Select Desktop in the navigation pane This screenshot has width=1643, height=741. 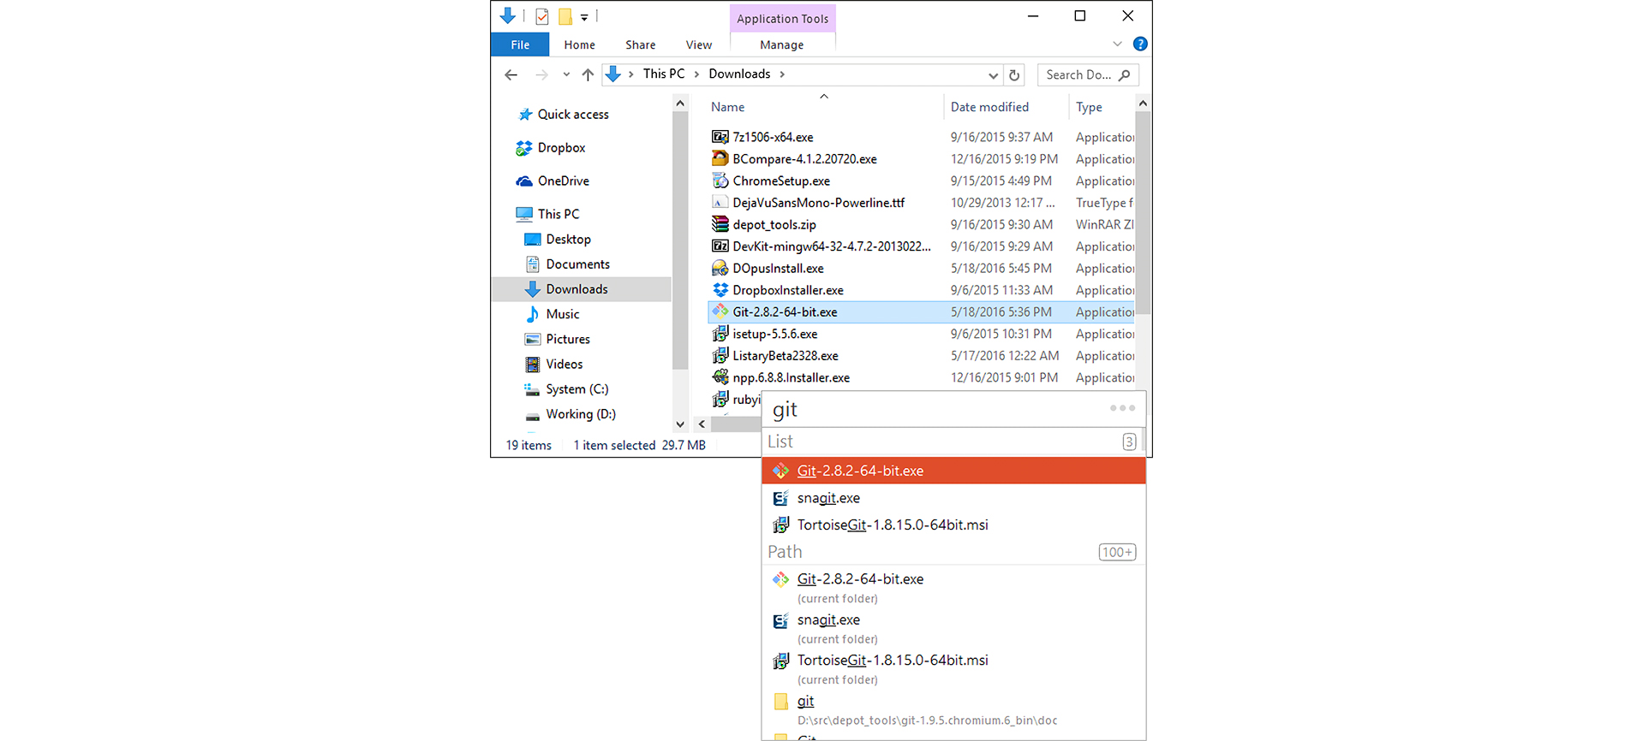[569, 240]
